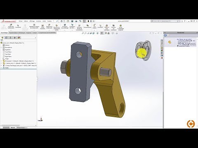Screen dimensions: 198x148
Task: Click Mettre à jour Speedpak
Action: coord(107,28)
